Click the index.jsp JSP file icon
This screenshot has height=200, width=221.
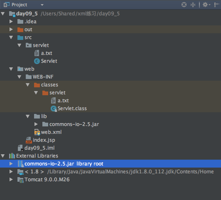(29, 140)
